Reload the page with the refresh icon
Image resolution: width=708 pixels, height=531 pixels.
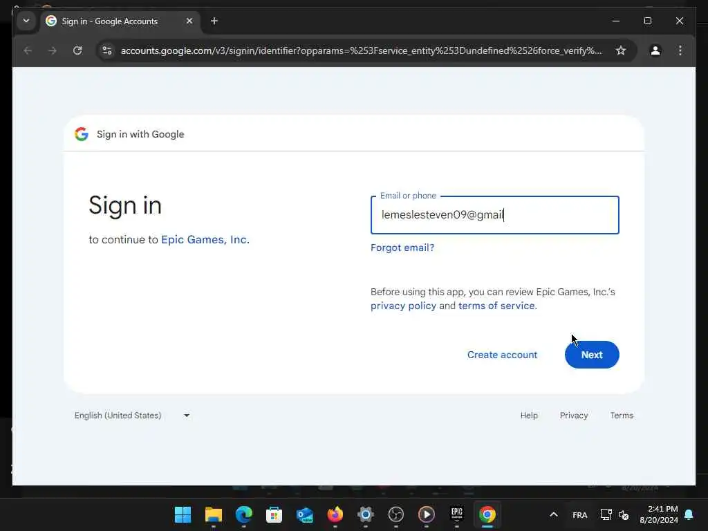click(x=77, y=50)
